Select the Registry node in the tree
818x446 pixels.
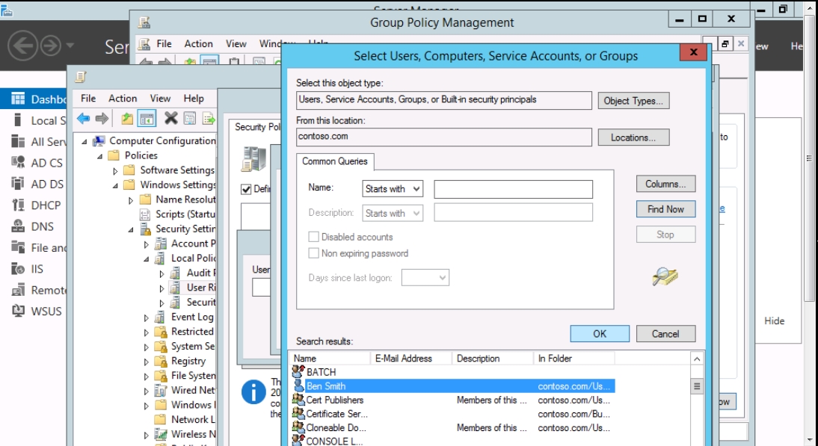[188, 361]
